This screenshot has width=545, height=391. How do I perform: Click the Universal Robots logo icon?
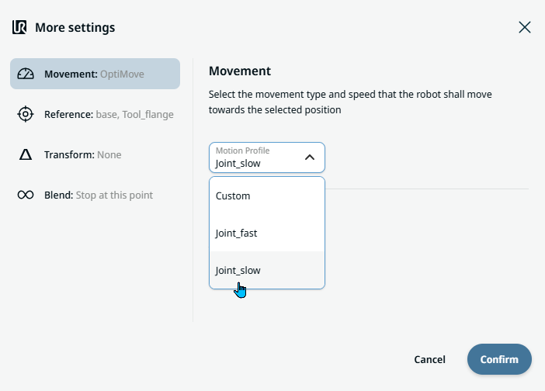click(x=19, y=28)
